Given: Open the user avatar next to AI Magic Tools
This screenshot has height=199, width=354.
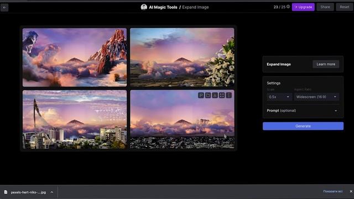Looking at the screenshot, I should pyautogui.click(x=144, y=7).
